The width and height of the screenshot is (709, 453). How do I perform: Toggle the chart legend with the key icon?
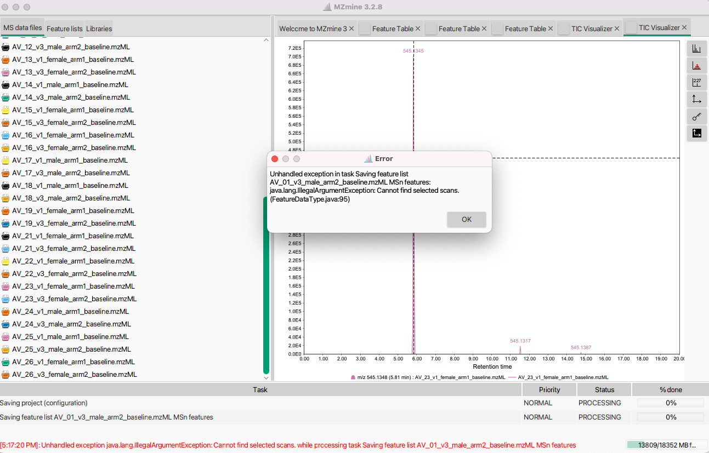pyautogui.click(x=696, y=116)
